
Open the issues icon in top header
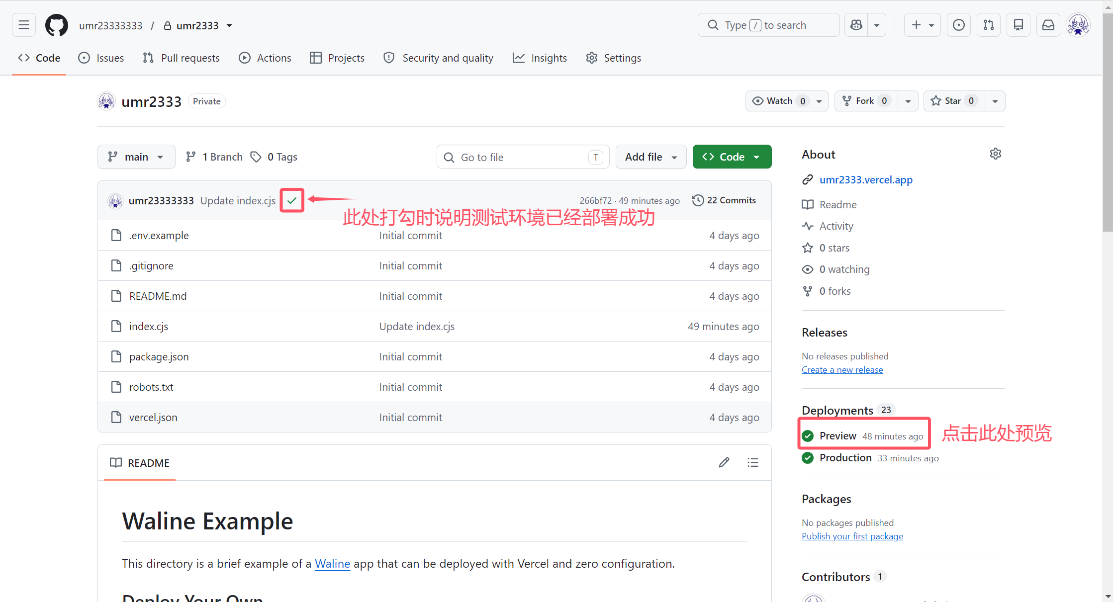pos(959,25)
